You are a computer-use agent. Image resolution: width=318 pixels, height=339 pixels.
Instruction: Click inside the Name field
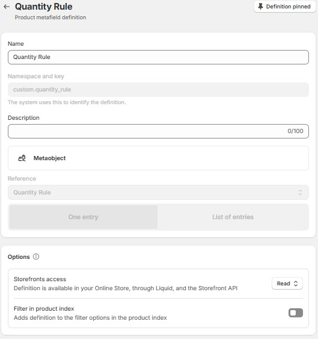pos(158,57)
